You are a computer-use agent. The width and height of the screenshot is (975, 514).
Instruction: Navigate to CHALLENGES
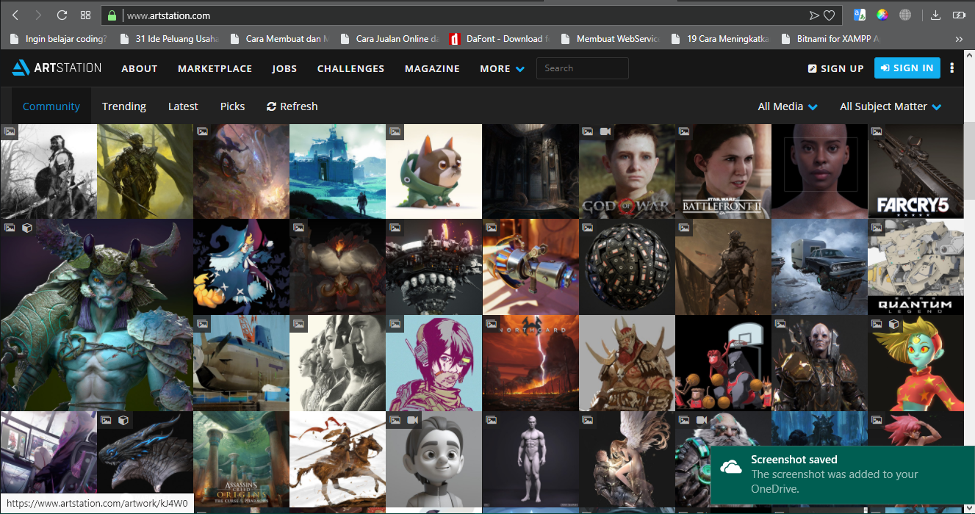coord(350,68)
